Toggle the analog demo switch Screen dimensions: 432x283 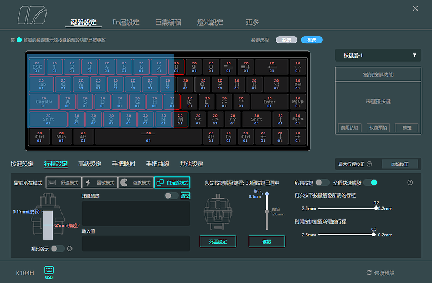point(57,249)
